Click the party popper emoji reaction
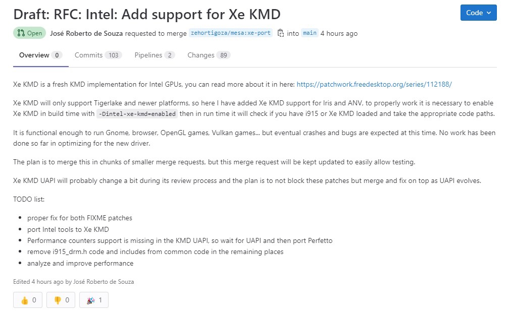This screenshot has width=509, height=313. (x=93, y=300)
